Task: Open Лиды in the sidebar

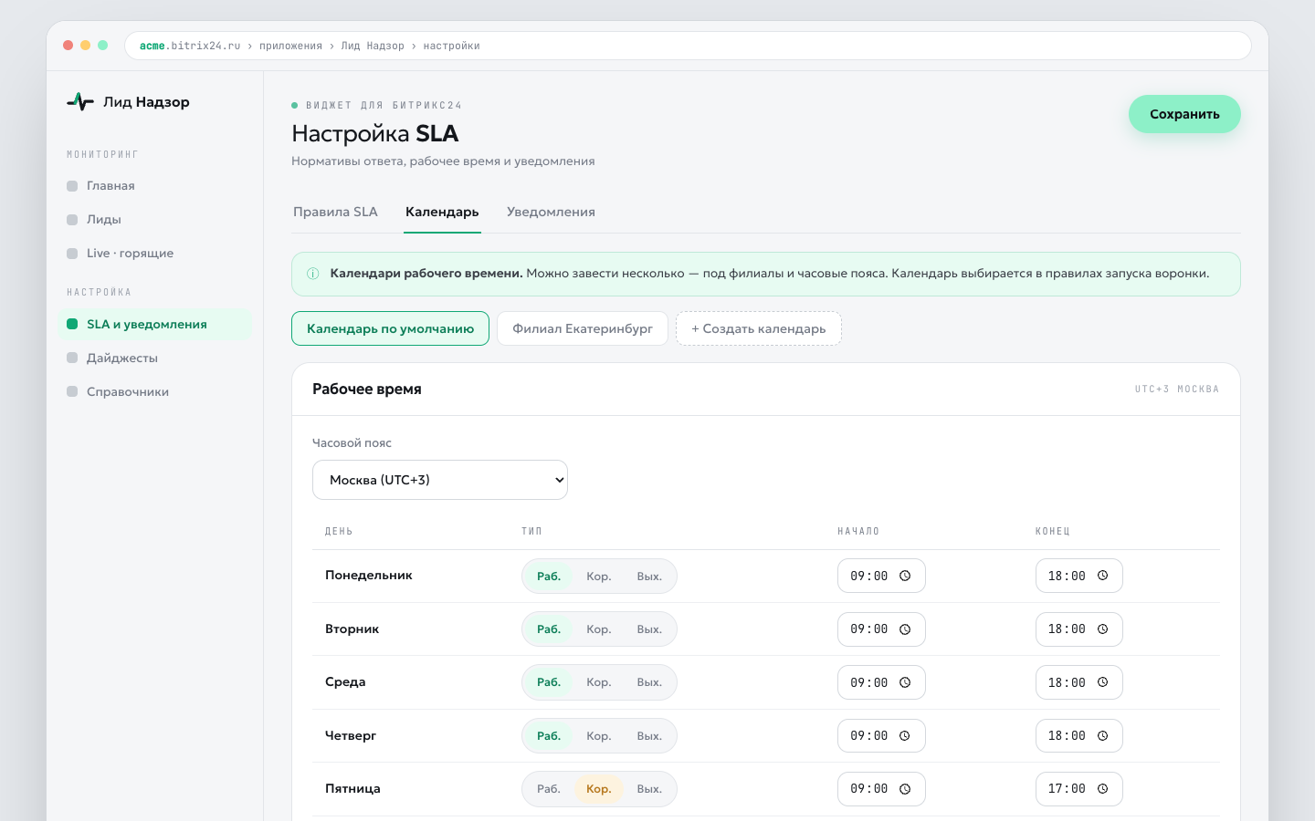Action: 154,220
